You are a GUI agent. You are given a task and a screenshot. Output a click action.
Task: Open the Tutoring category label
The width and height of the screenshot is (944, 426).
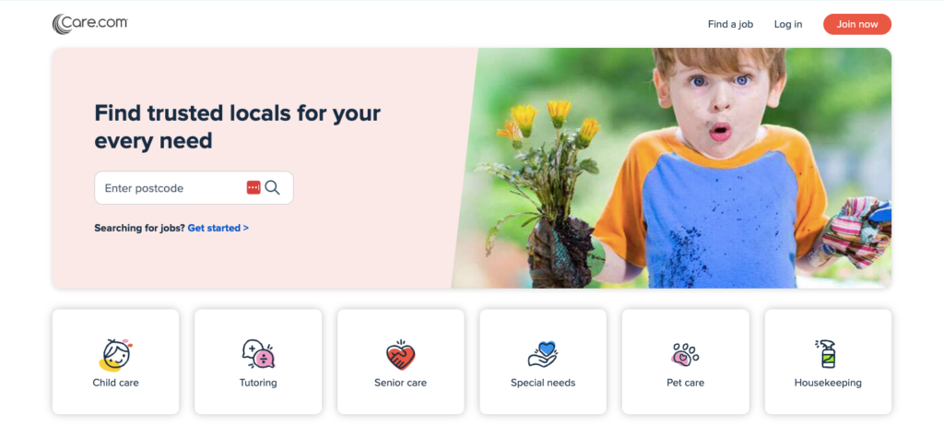pos(258,383)
